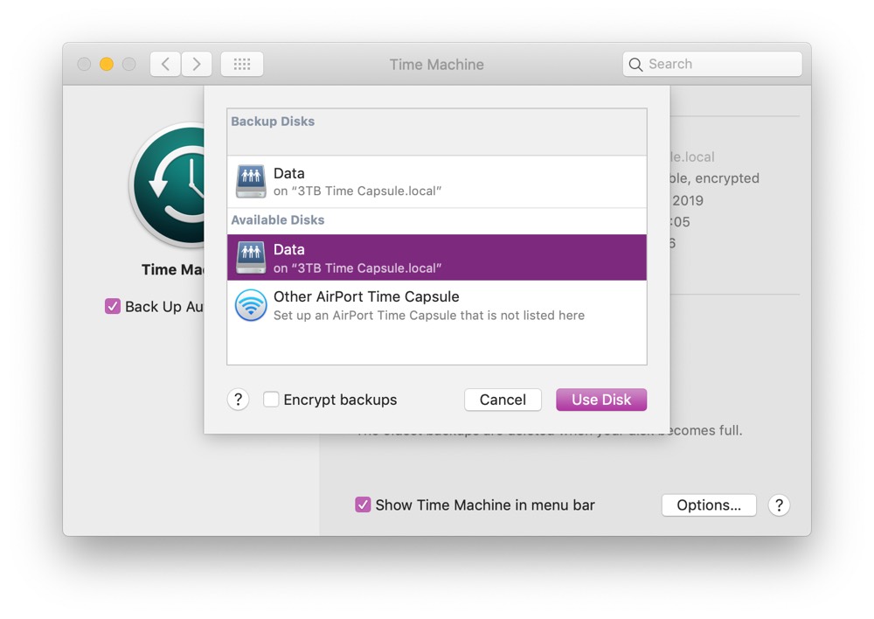Image resolution: width=874 pixels, height=619 pixels.
Task: Cancel the disk selection sheet
Action: click(503, 400)
